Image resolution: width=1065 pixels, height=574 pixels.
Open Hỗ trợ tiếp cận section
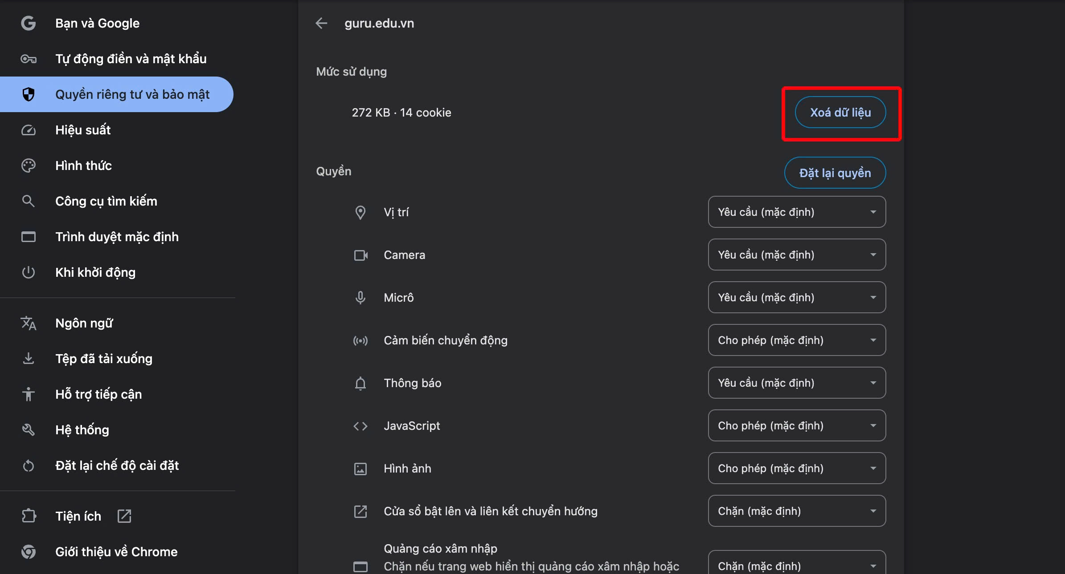[117, 394]
